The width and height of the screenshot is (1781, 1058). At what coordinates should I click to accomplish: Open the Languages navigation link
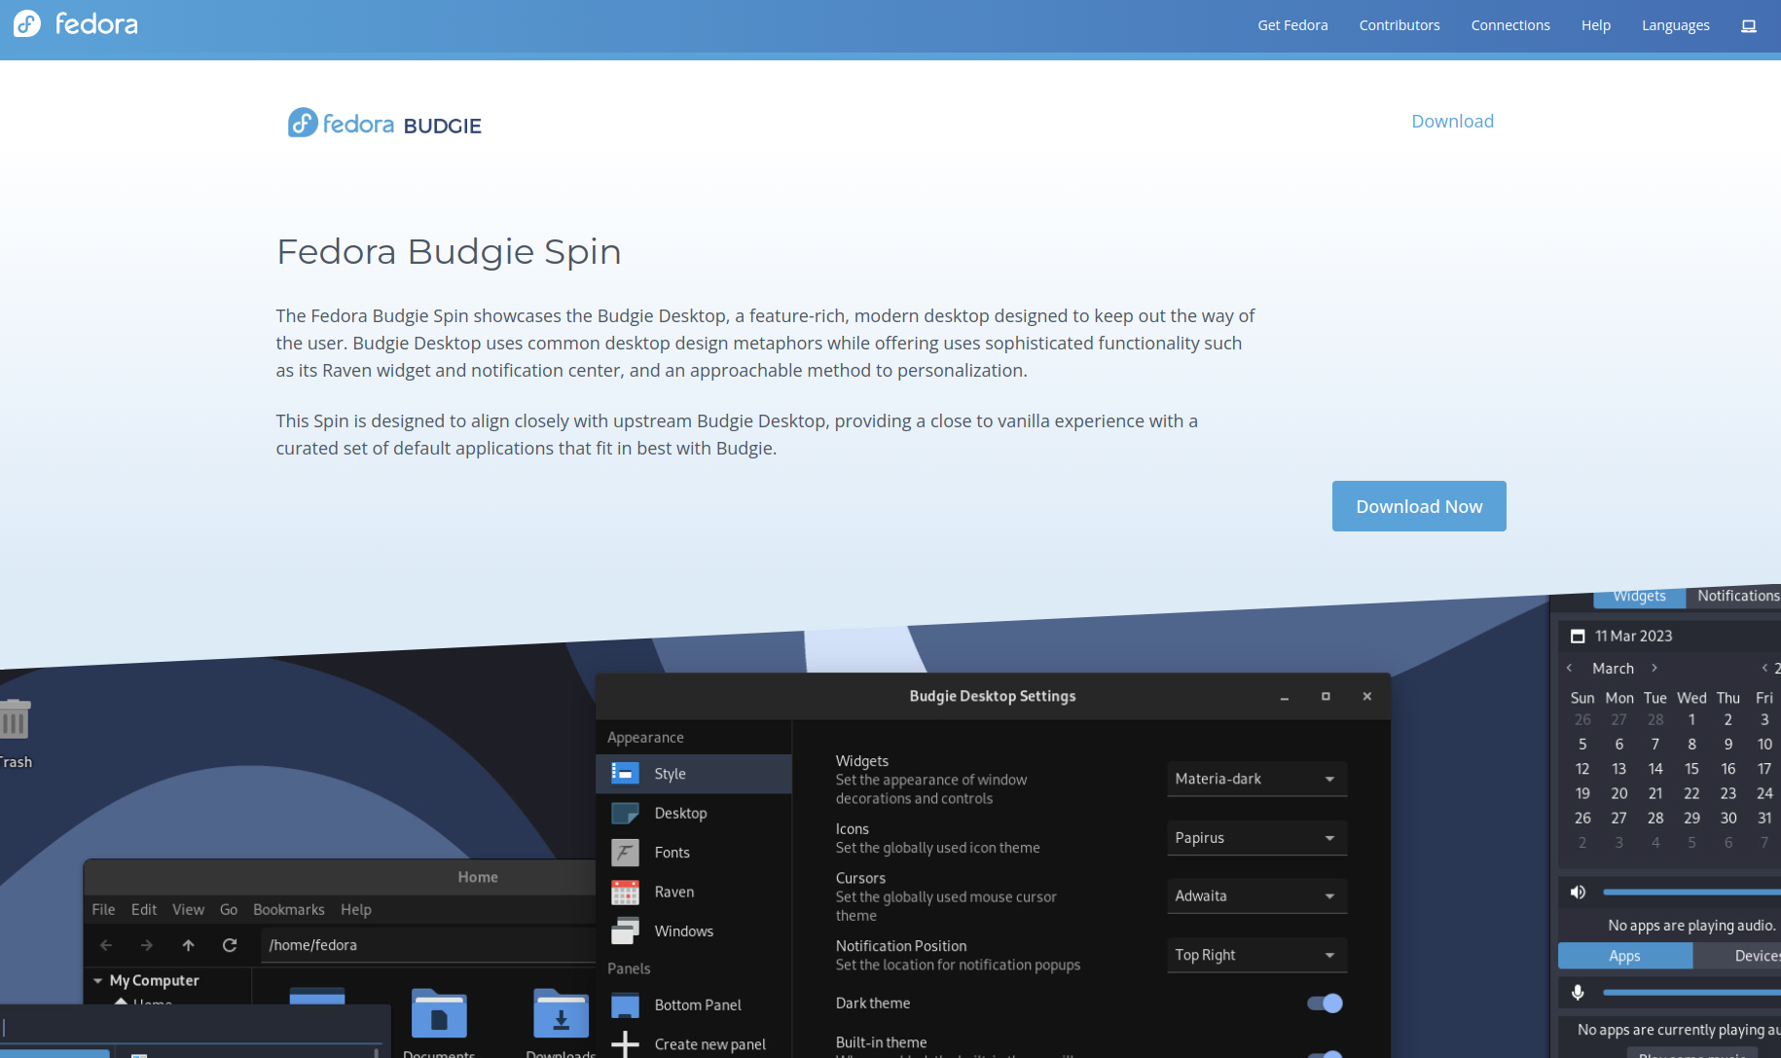[1675, 25]
